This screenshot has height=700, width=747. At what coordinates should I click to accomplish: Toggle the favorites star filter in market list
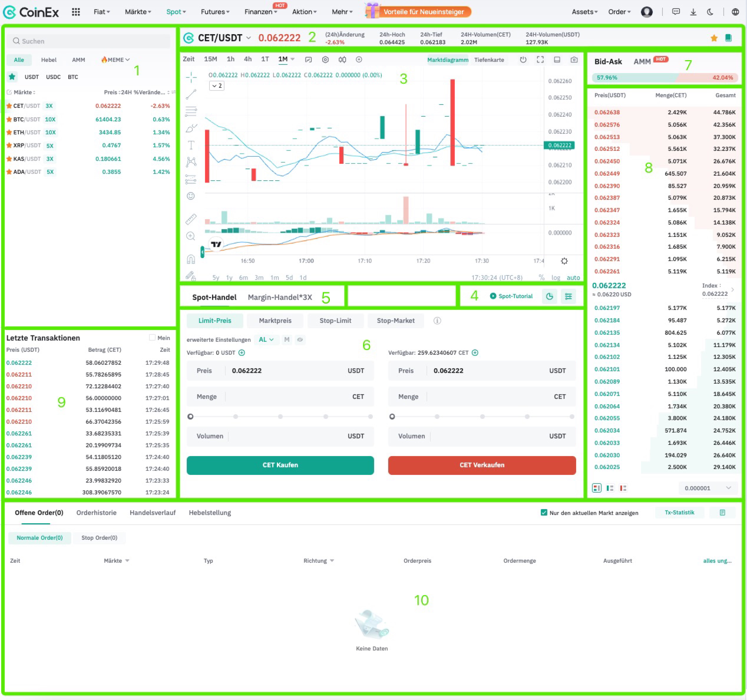tap(12, 77)
